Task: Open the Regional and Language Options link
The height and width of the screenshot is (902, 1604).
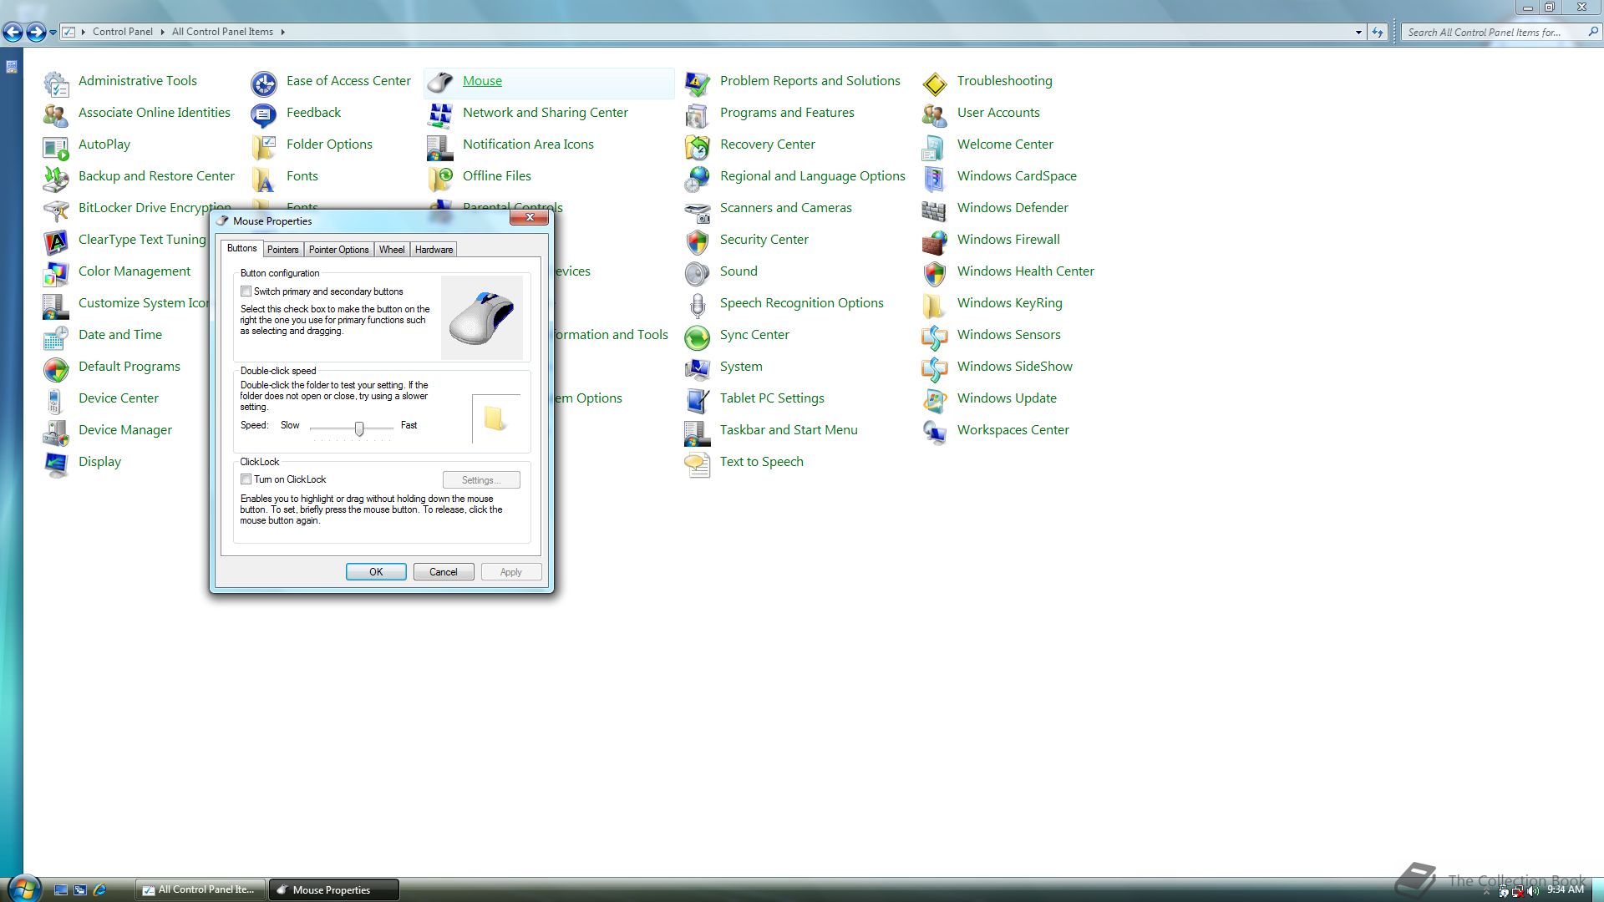Action: click(812, 176)
